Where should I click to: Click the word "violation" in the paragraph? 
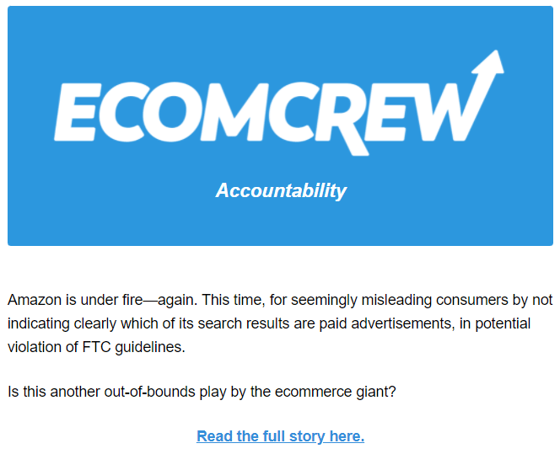click(35, 347)
